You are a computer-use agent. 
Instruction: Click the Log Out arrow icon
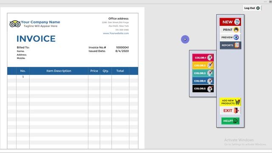tap(258, 8)
